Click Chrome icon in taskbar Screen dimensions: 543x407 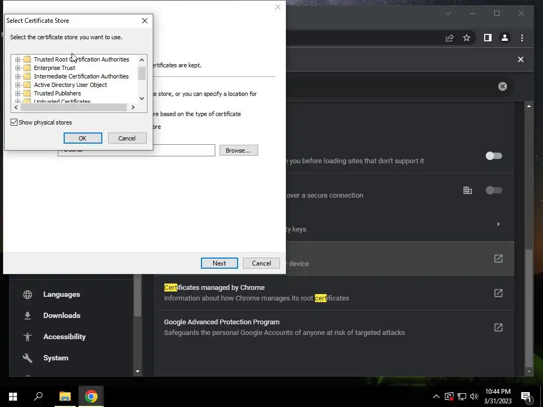coord(91,396)
